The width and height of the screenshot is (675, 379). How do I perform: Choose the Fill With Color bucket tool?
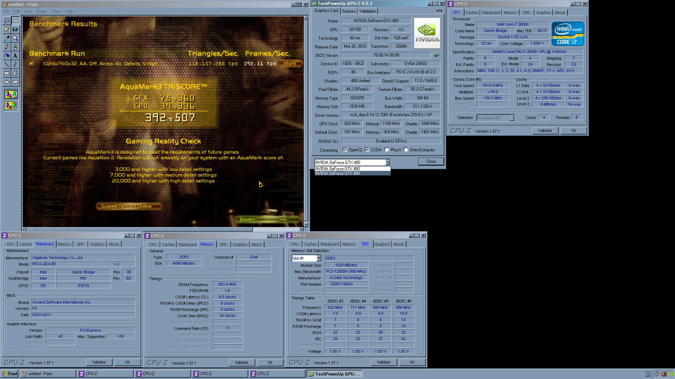tap(16, 30)
